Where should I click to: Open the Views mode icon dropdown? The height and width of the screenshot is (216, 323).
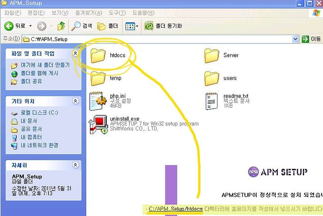tap(132, 26)
